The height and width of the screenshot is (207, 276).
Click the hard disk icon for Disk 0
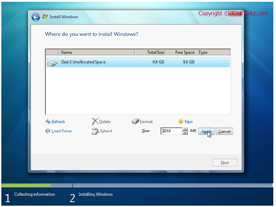pos(52,63)
